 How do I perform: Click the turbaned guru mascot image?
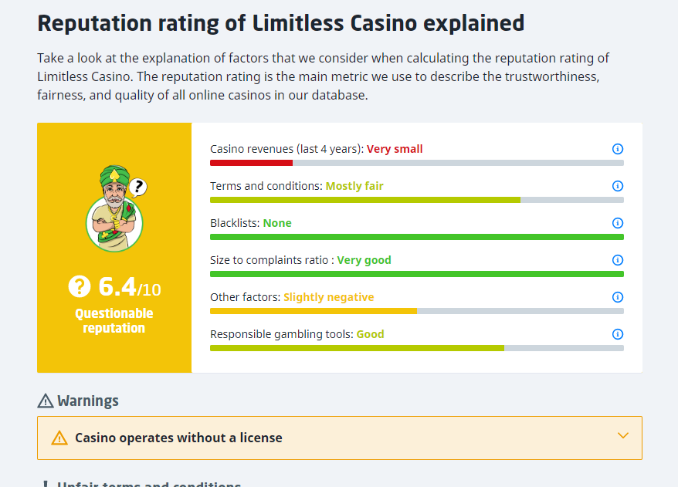click(115, 208)
